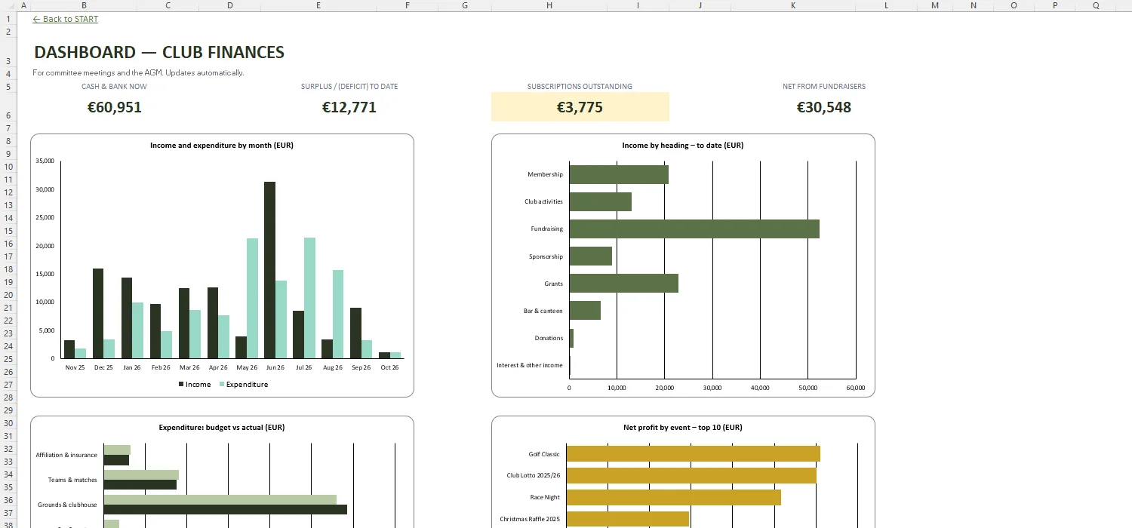
Task: Click the 'Nov 25' month axis label
Action: [x=75, y=367]
